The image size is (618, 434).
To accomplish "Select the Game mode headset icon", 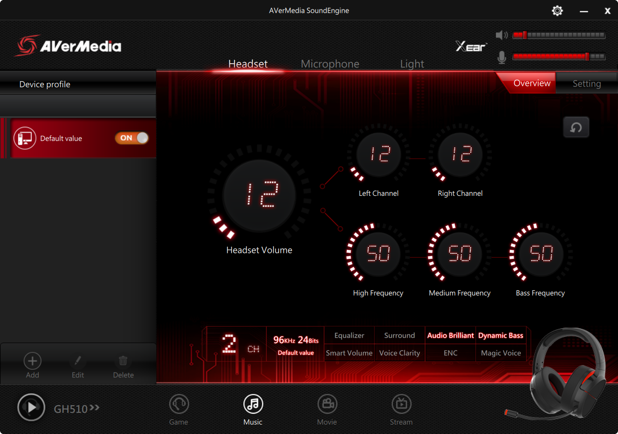I will tap(179, 404).
